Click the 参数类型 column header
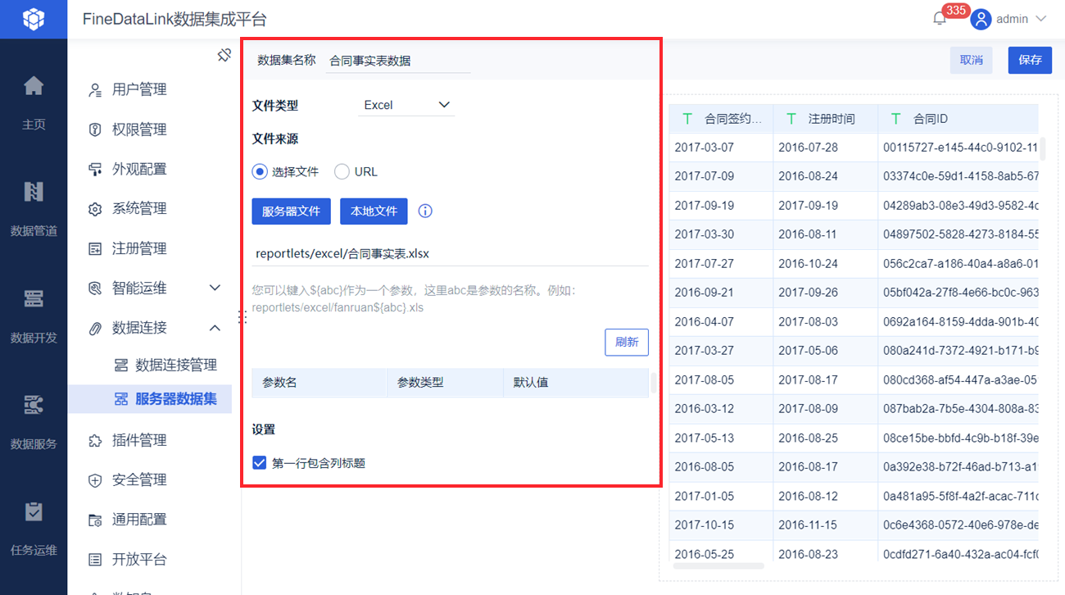The image size is (1065, 595). 445,383
